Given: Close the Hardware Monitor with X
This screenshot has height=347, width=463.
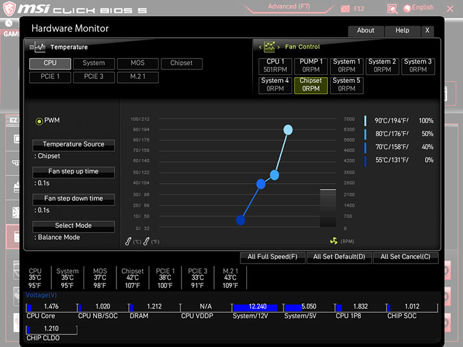Looking at the screenshot, I should (x=427, y=31).
